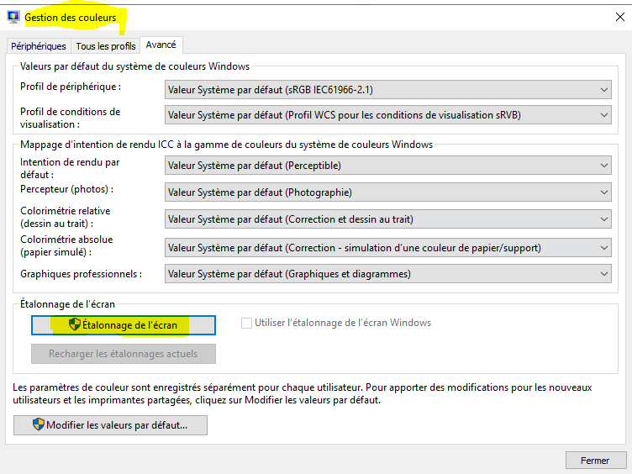Image resolution: width=632 pixels, height=474 pixels.
Task: Open Intention de rendu par défaut dropdown
Action: point(387,166)
